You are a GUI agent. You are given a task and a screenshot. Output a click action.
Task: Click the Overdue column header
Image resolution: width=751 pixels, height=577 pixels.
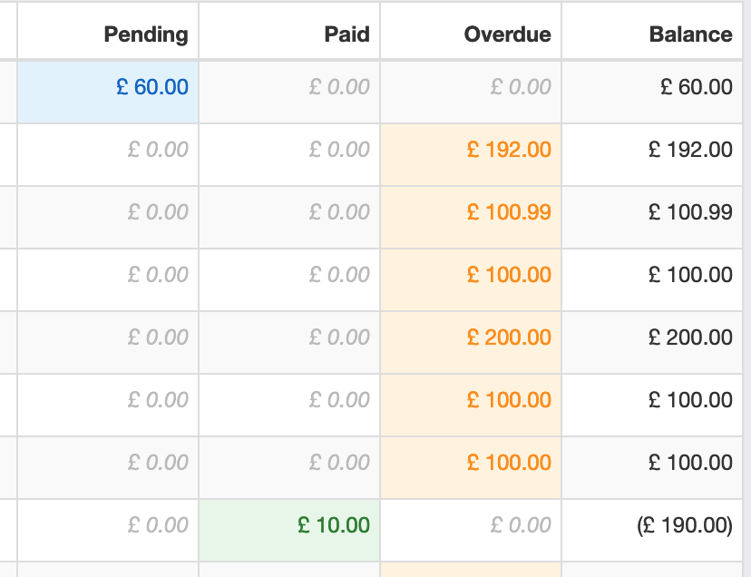click(x=508, y=34)
